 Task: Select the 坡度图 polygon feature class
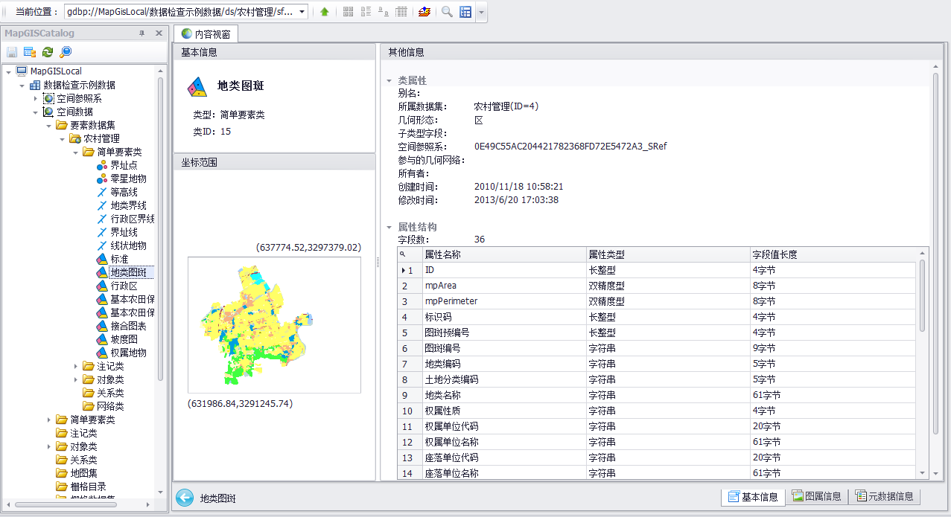(x=117, y=339)
